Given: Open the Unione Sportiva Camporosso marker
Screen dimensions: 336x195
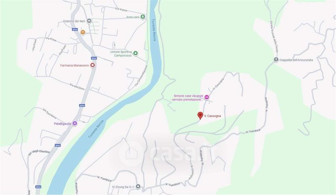Looking at the screenshot, I should pos(135,54).
